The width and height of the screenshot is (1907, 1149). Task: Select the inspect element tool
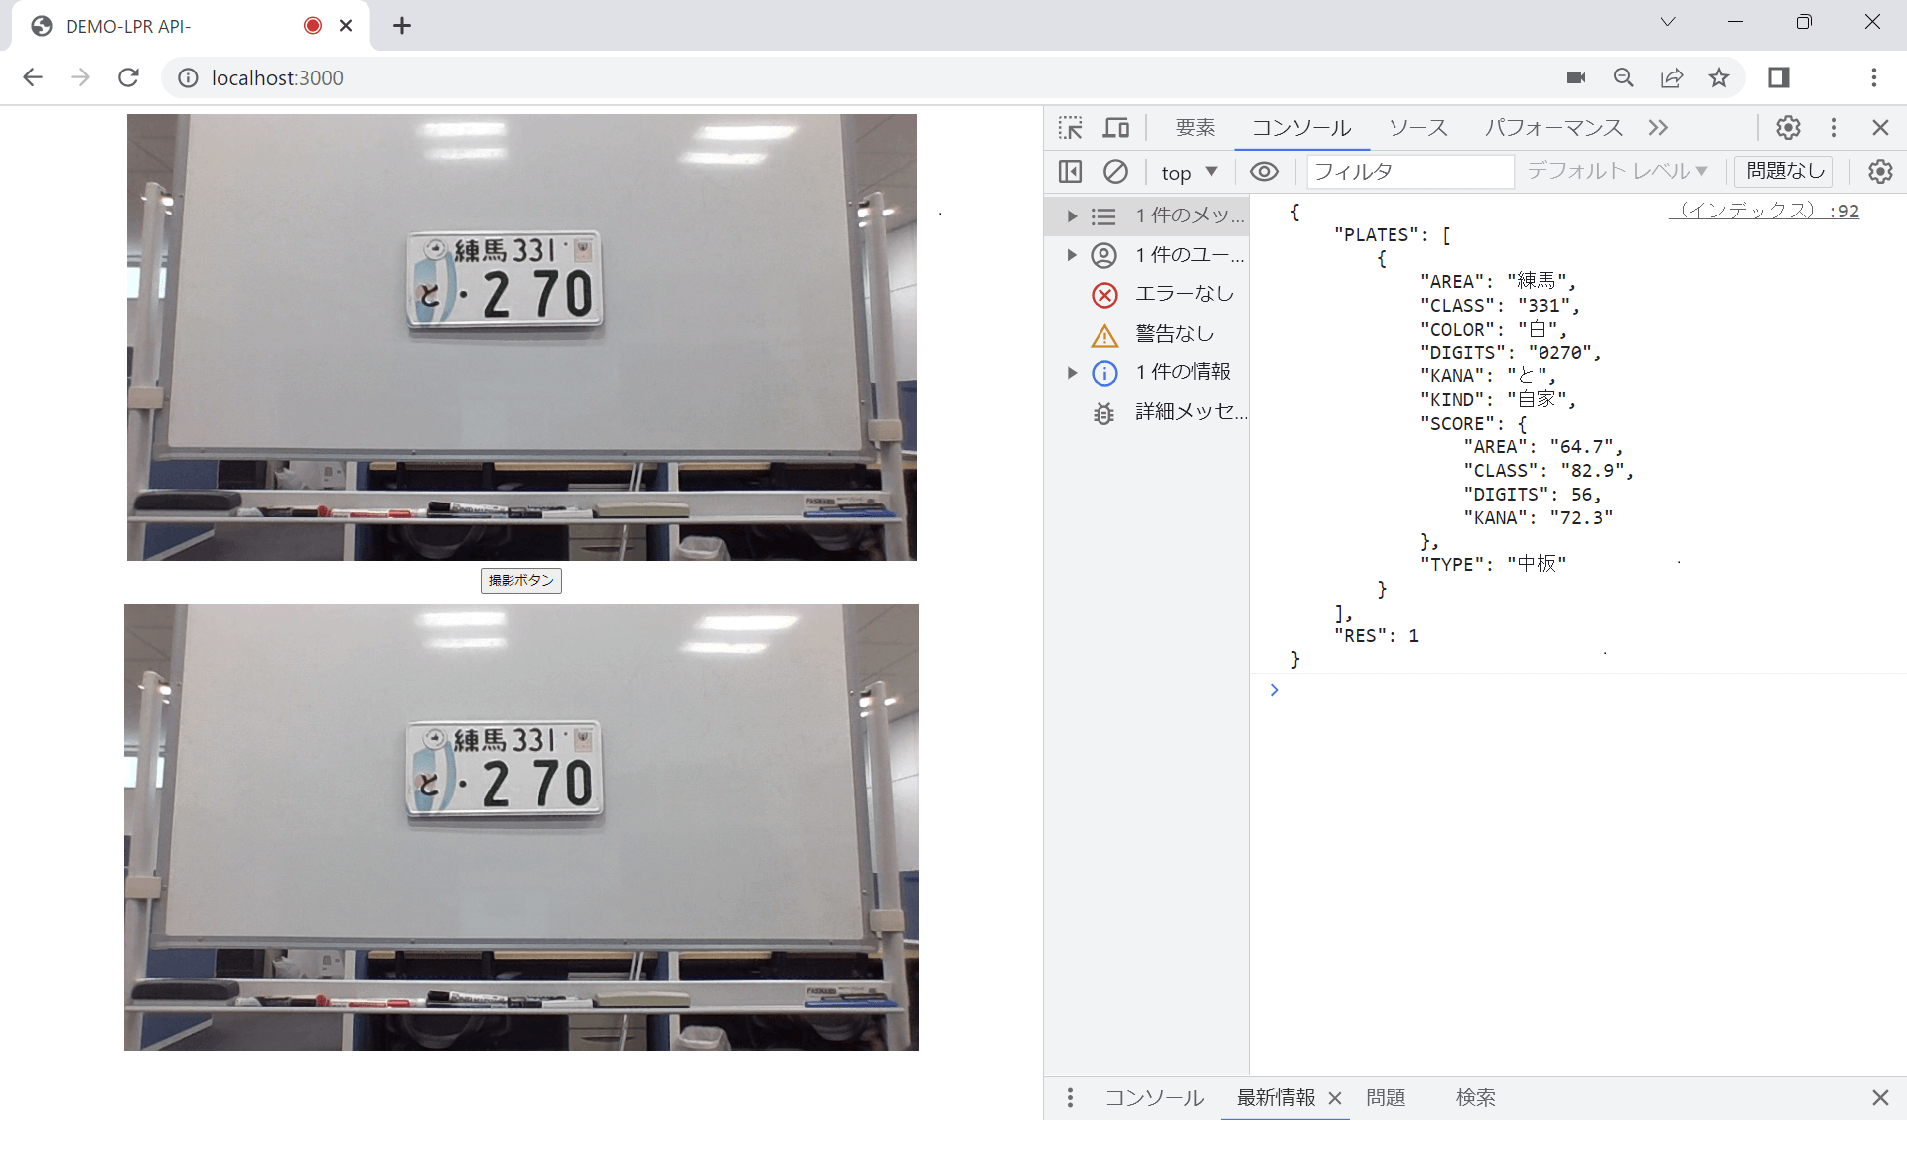1071,127
